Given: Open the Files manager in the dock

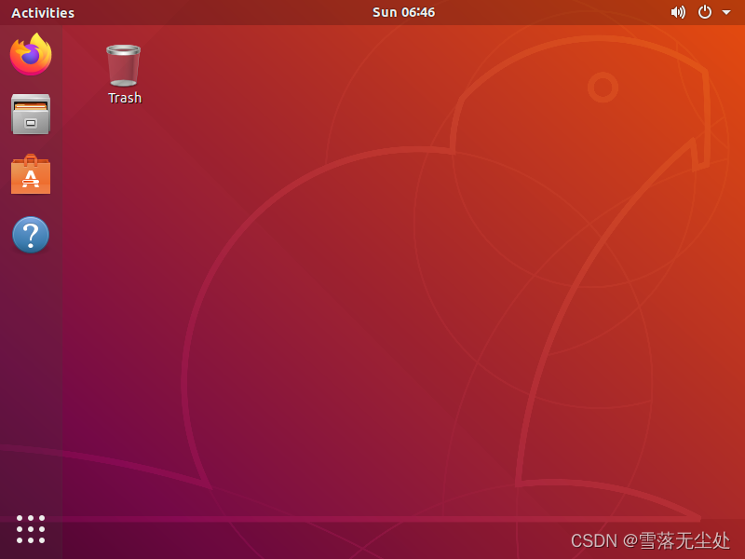Looking at the screenshot, I should coord(31,114).
